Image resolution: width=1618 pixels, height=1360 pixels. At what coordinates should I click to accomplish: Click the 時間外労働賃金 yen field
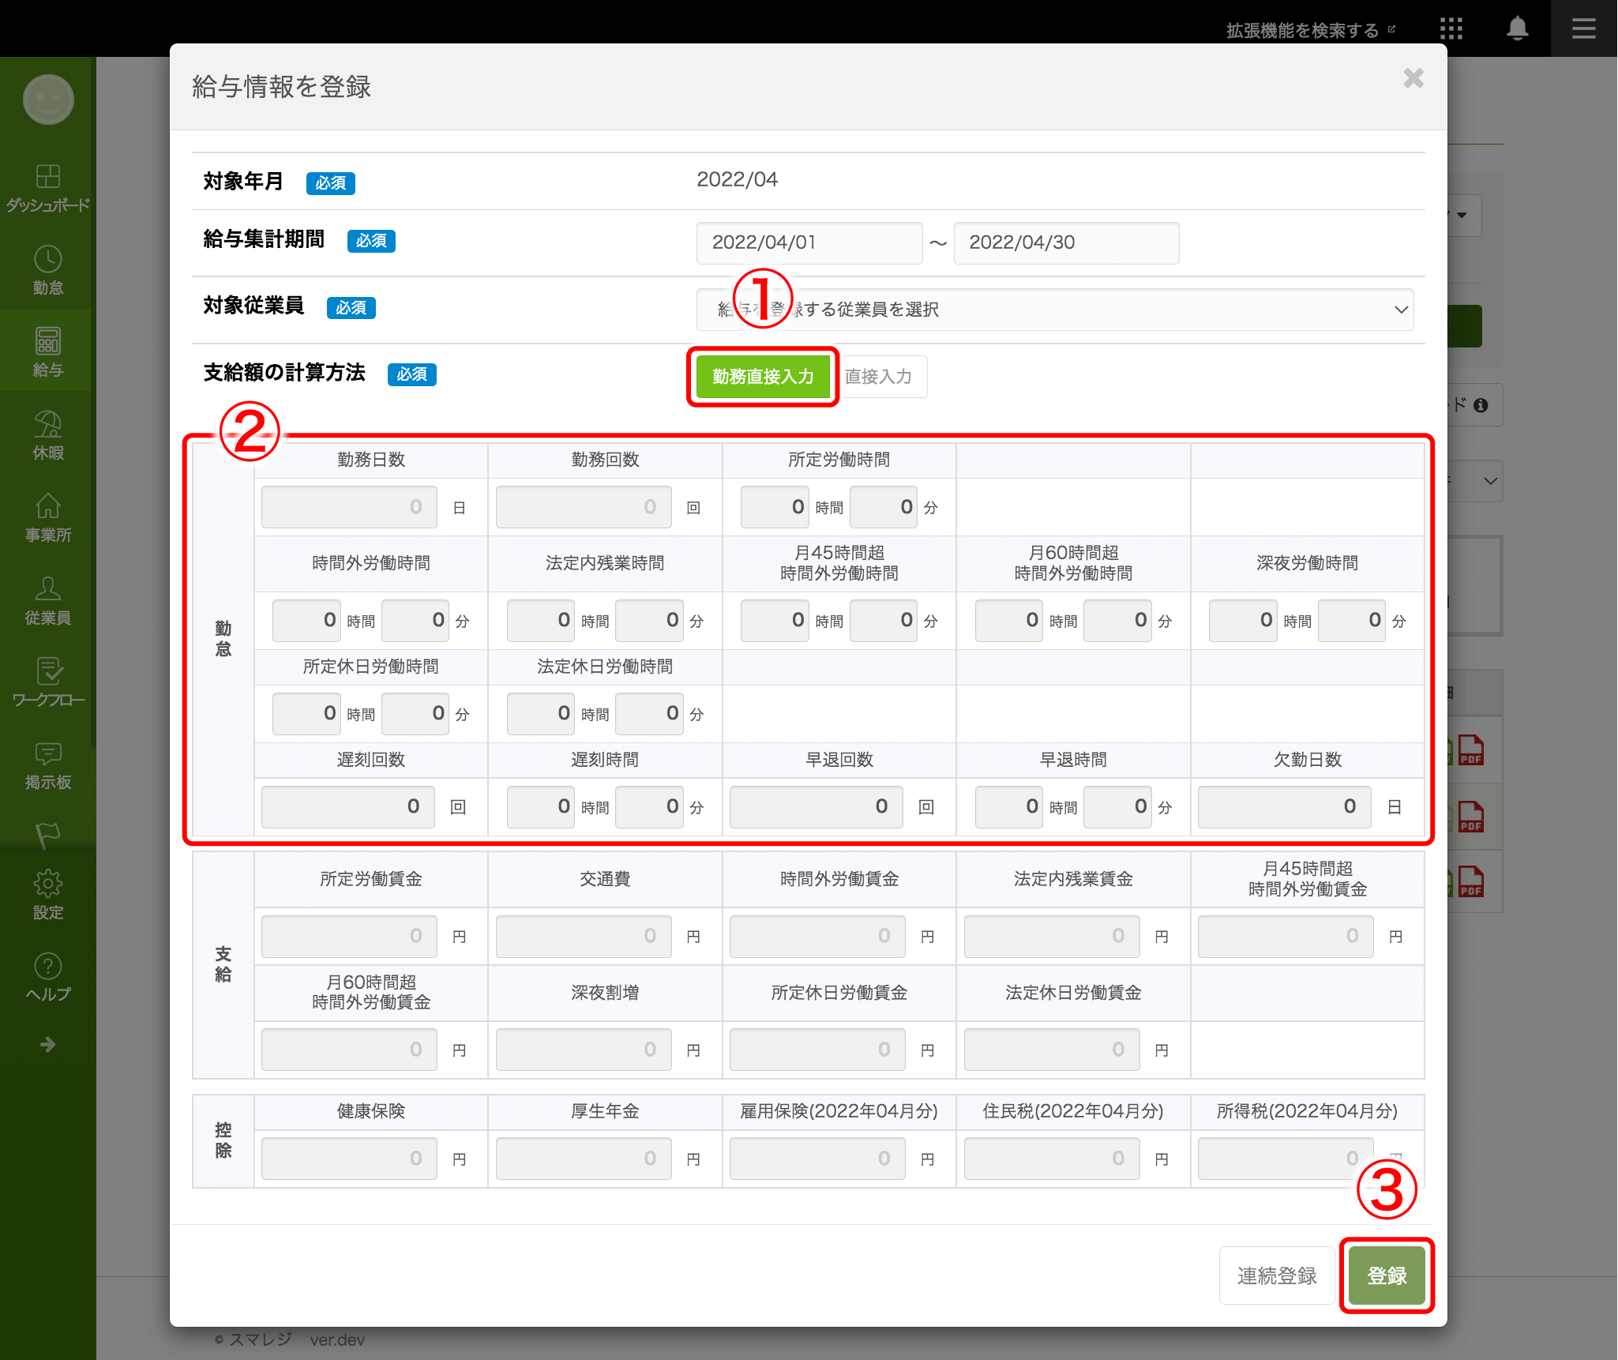tap(817, 937)
